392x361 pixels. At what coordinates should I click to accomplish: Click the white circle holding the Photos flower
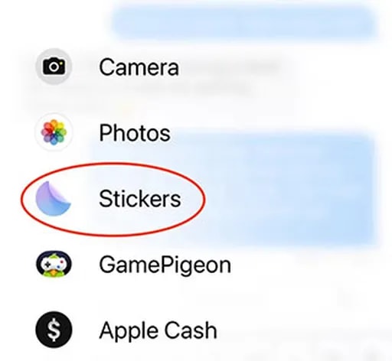(x=54, y=132)
